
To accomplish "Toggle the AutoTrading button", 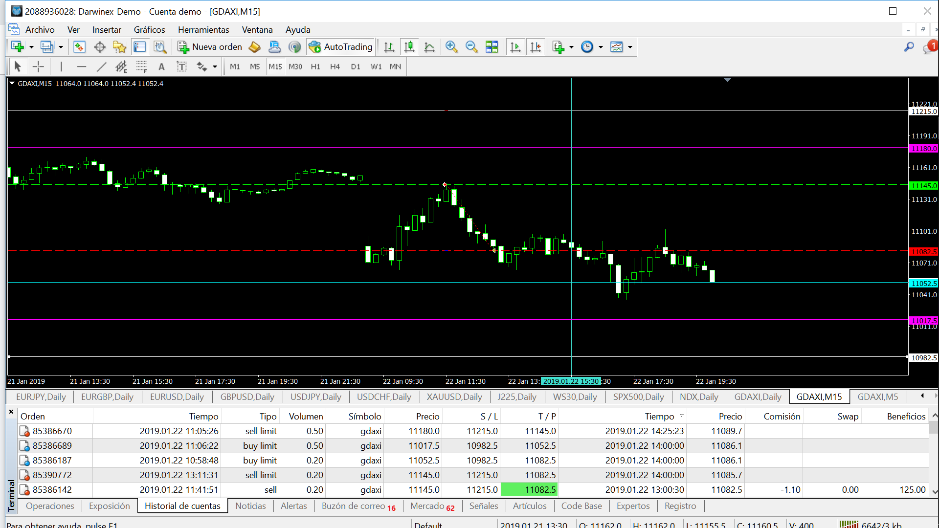I will pyautogui.click(x=341, y=47).
